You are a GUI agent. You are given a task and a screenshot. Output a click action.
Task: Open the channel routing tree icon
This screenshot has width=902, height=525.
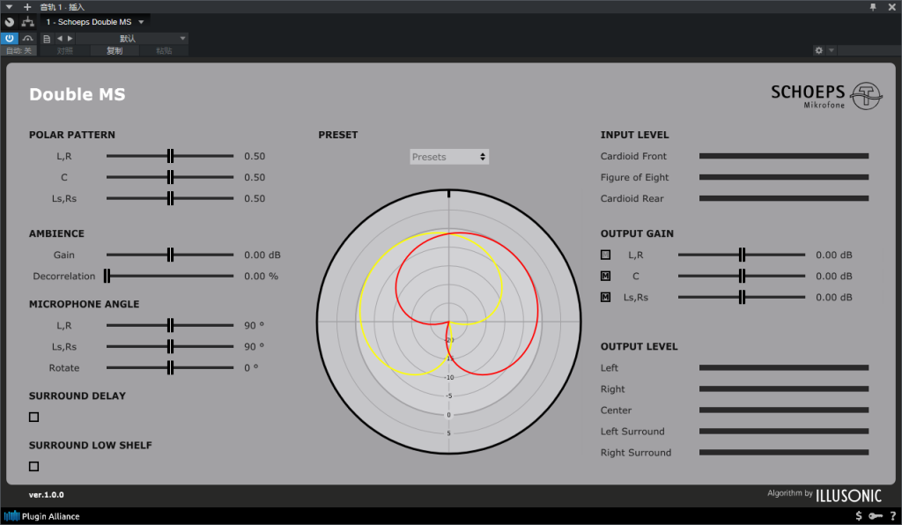[x=27, y=22]
